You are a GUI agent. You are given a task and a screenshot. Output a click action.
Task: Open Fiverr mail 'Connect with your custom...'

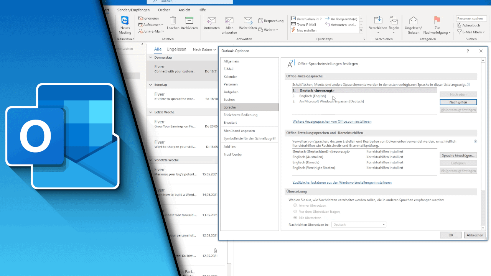tap(182, 71)
